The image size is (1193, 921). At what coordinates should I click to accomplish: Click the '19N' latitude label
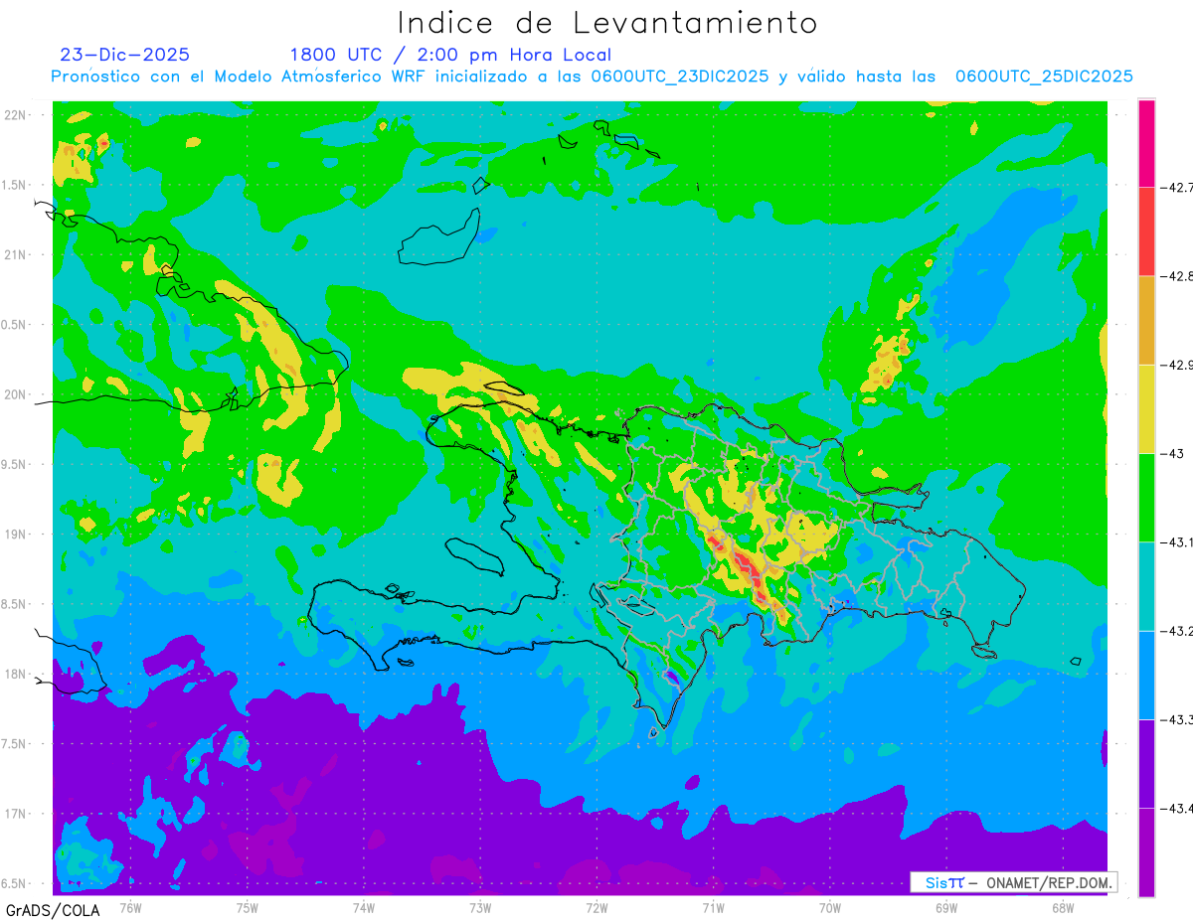click(15, 535)
